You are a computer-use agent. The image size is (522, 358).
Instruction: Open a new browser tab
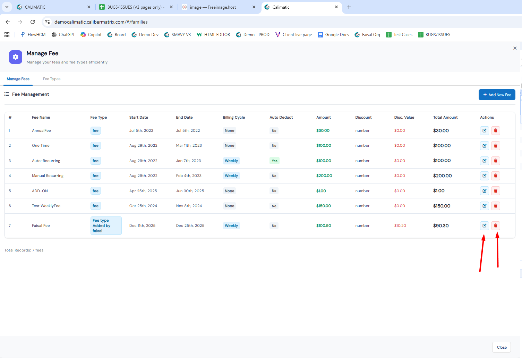click(x=349, y=7)
